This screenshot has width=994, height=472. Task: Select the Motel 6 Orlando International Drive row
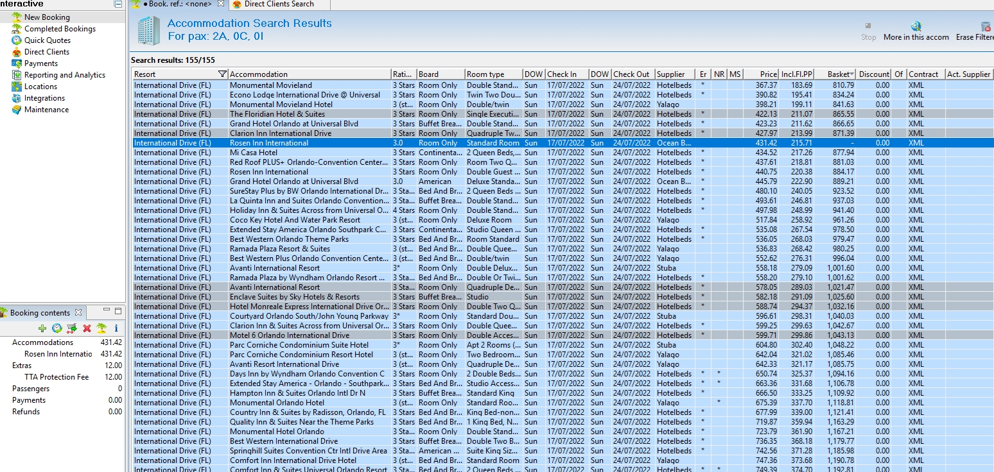click(x=562, y=335)
